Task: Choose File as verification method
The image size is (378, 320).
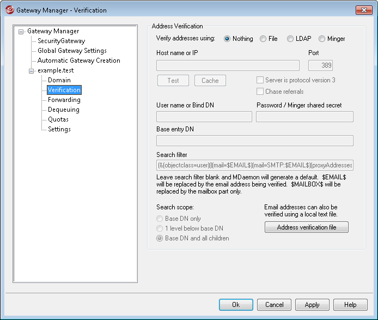Action: 263,39
